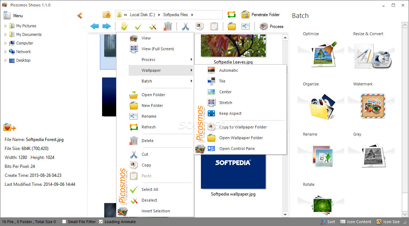The height and width of the screenshot is (226, 409).
Task: Choose Deselect in context menu
Action: (161, 200)
